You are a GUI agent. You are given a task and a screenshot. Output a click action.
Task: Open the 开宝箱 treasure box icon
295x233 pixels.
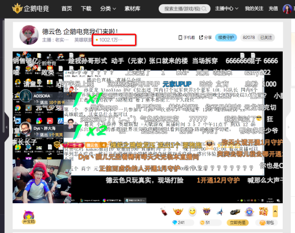(x=29, y=218)
